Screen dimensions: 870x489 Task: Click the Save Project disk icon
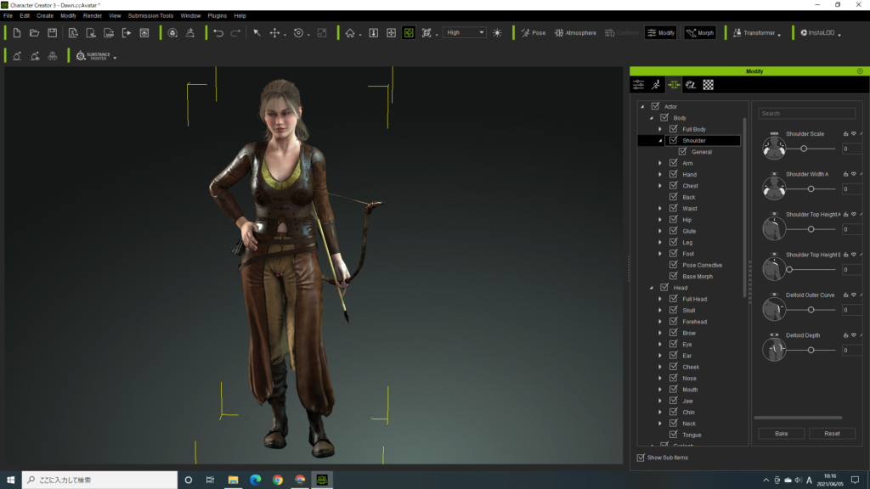pyautogui.click(x=52, y=33)
